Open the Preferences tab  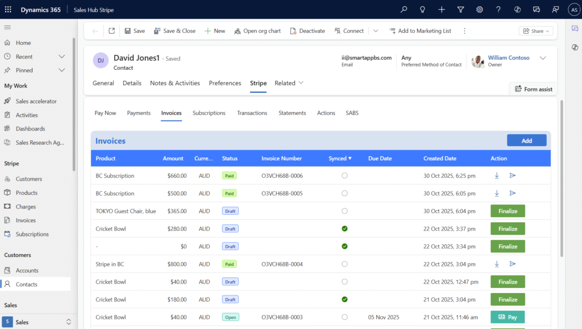click(x=225, y=83)
